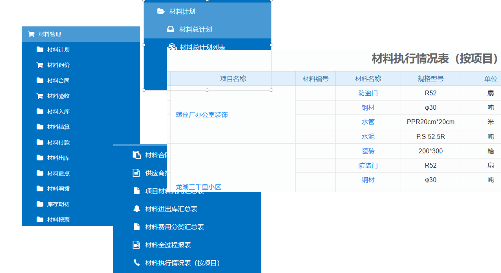Screen dimensions: 501x273
Task: Click the 瓷砖 material name link
Action: click(x=368, y=151)
